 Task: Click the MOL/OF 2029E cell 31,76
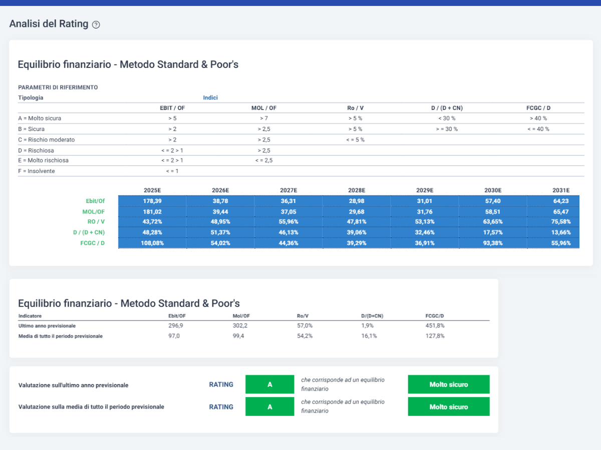click(x=425, y=211)
